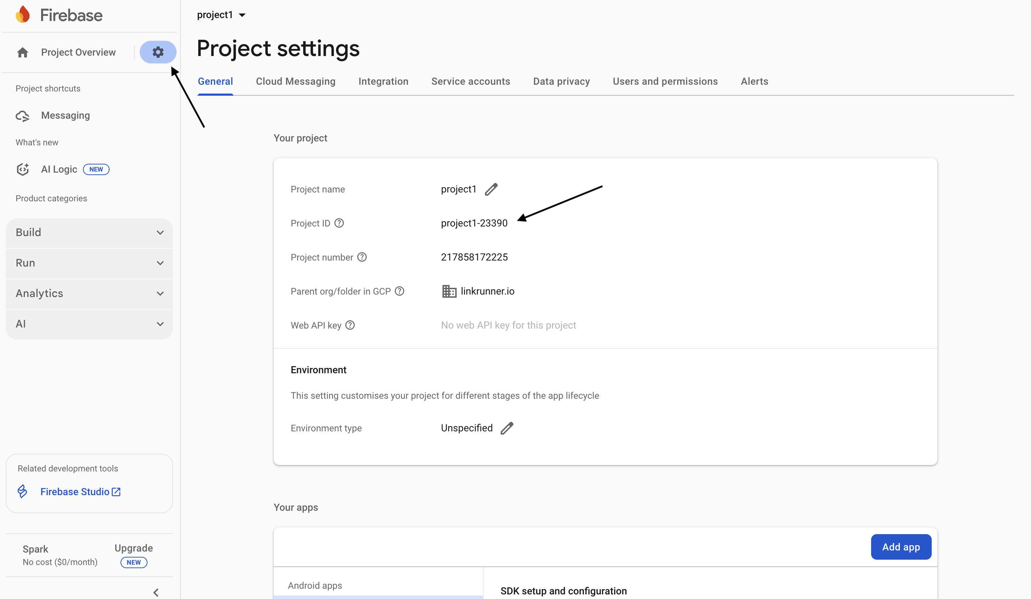Open the project1 project selector dropdown
Image resolution: width=1031 pixels, height=599 pixels.
221,15
